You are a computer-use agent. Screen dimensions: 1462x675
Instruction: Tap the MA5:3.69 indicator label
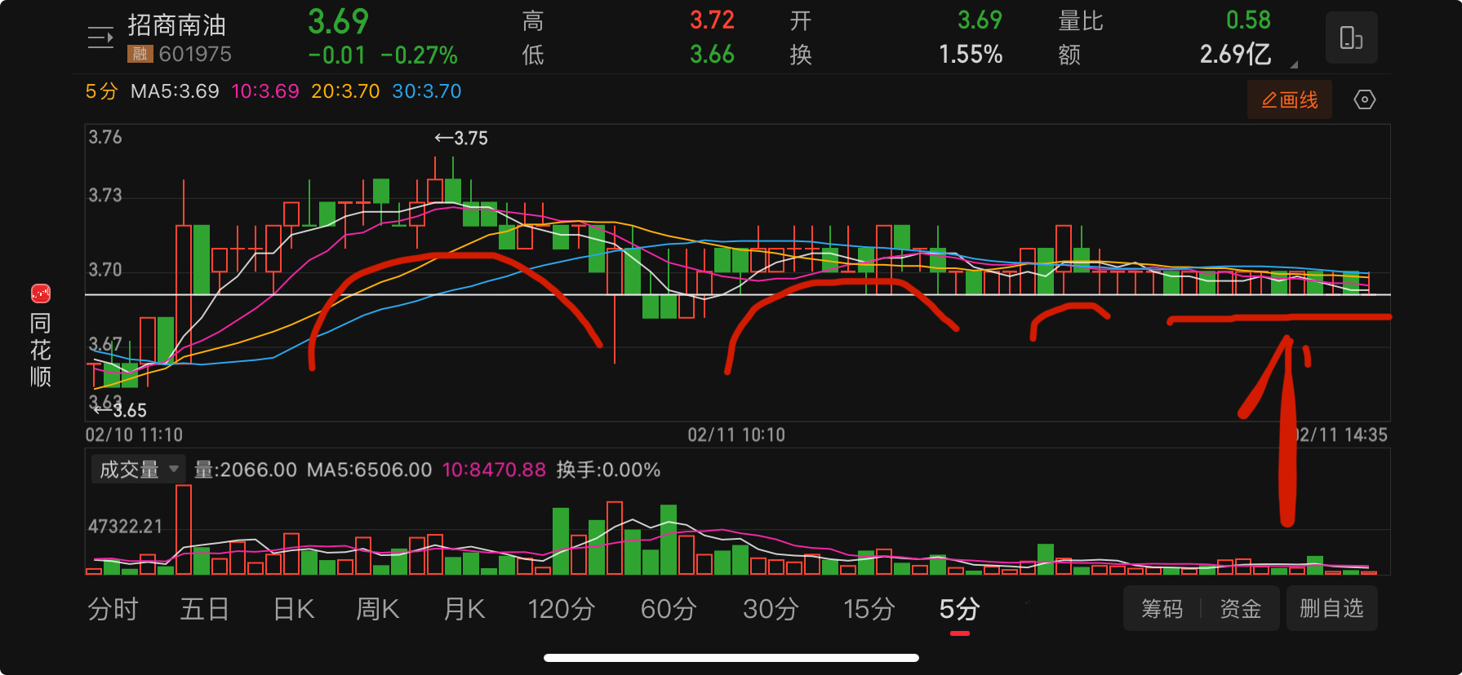pos(175,91)
